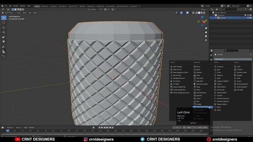
Task: Add the Mirror modifier
Action: click(x=198, y=90)
